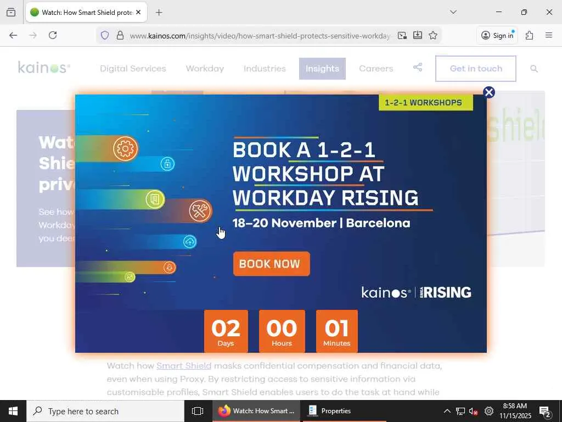
Task: Open network status tray icon
Action: [x=460, y=411]
